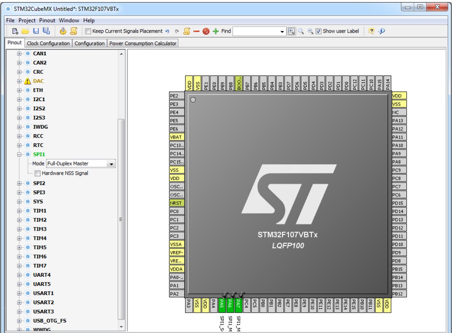Click the Open Project folder icon

click(x=25, y=31)
